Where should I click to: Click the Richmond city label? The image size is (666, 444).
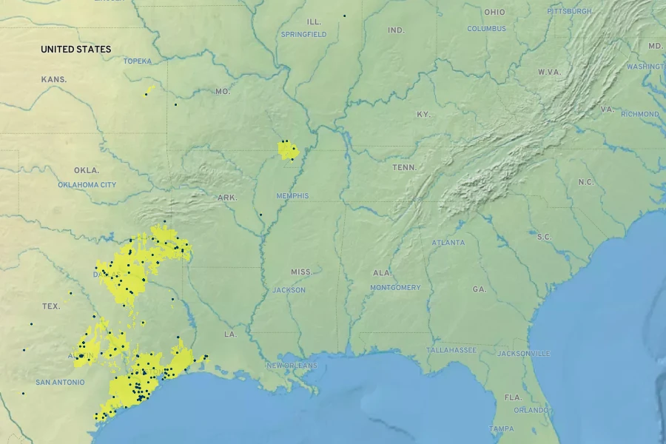[639, 114]
